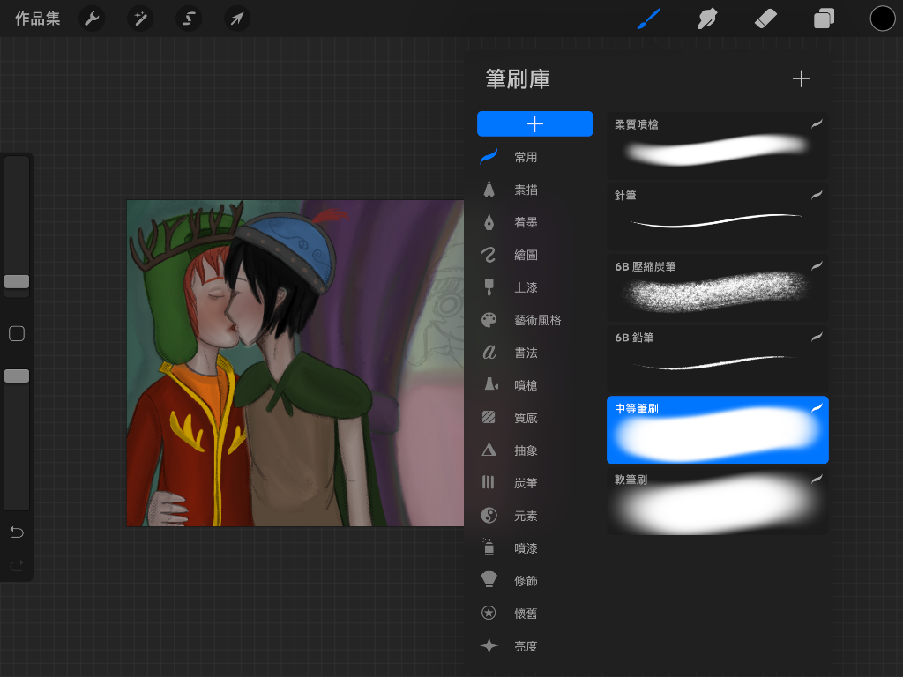The width and height of the screenshot is (903, 677).
Task: Redo action with forward arrow
Action: click(x=17, y=565)
